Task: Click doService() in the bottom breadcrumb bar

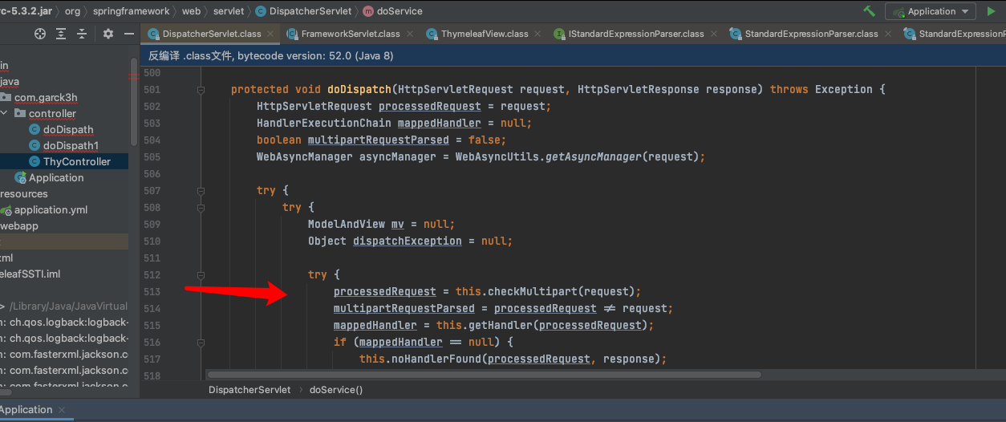Action: (x=335, y=390)
